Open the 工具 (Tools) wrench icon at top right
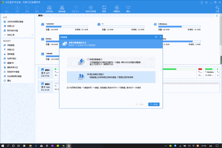 point(217,9)
